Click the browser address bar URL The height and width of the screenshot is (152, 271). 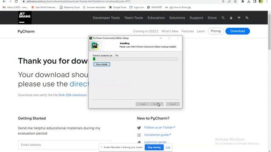79,1
